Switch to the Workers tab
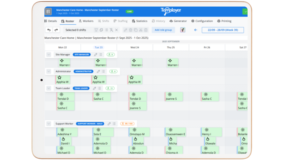Image resolution: width=286 pixels, height=161 pixels. point(86,21)
